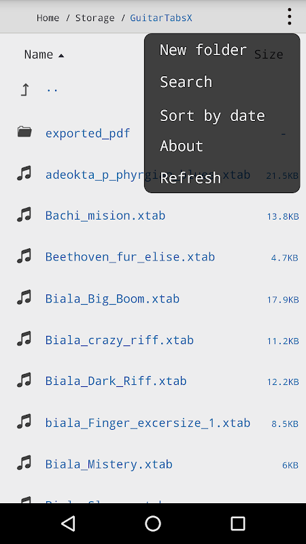Tap the music note icon for Beethoven_fur_elise.xtab

click(24, 256)
